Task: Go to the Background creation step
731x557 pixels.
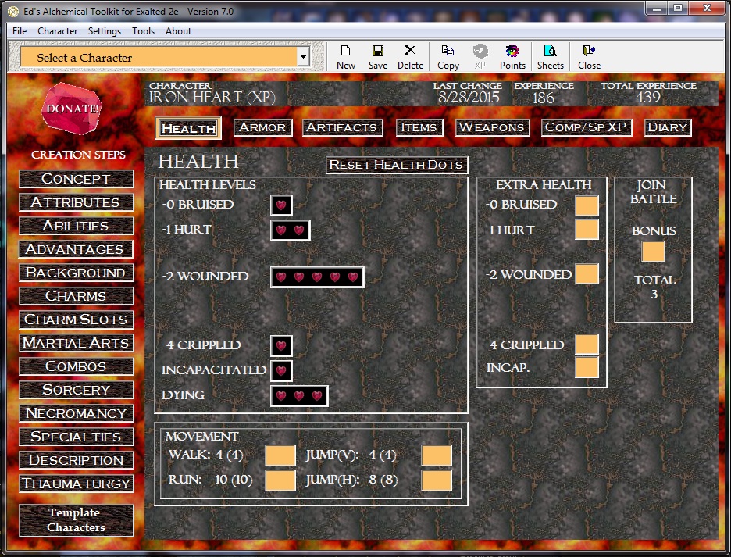Action: pyautogui.click(x=76, y=273)
